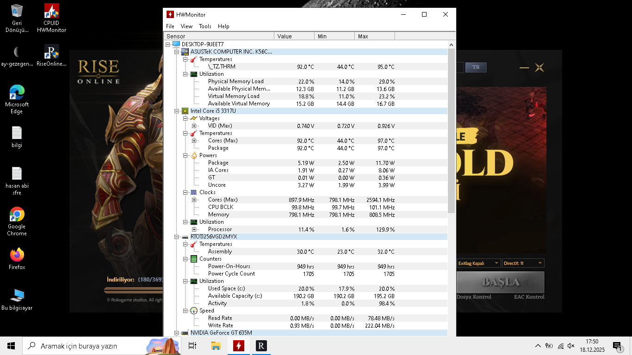Screen dimensions: 632x355
Task: Collapse the Intel Core i5 3317U node
Action: (x=177, y=111)
